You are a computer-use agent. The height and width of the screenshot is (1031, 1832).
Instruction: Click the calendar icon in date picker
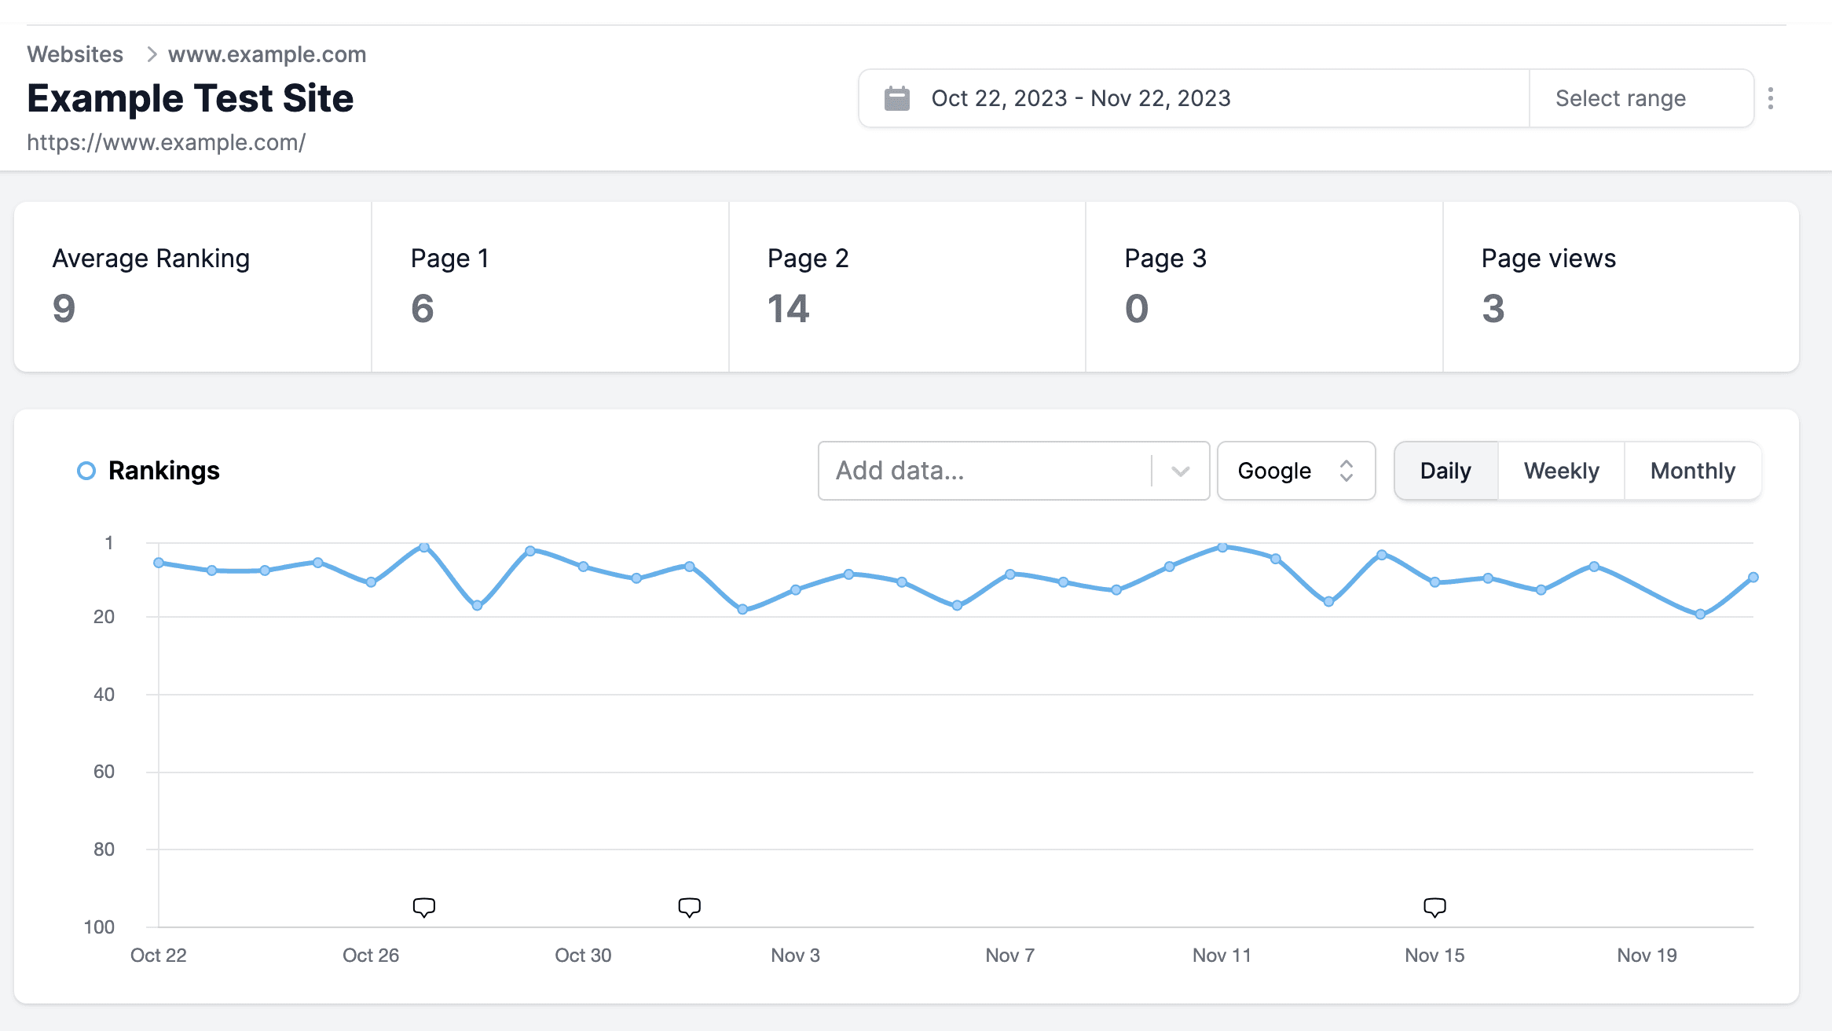pos(896,98)
